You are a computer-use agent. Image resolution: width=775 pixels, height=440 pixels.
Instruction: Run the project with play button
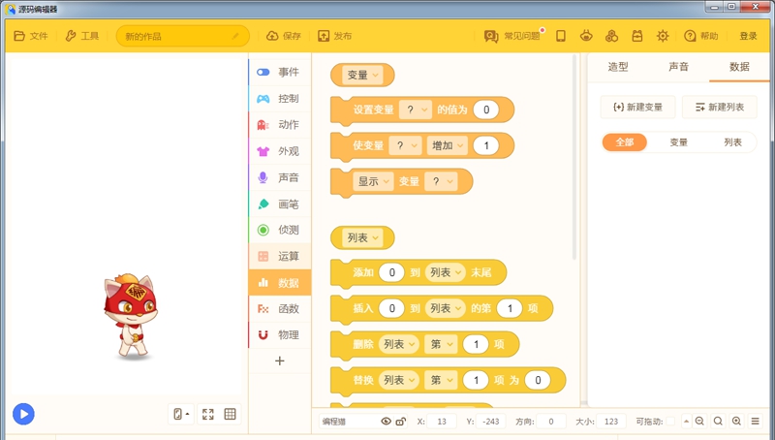(23, 414)
